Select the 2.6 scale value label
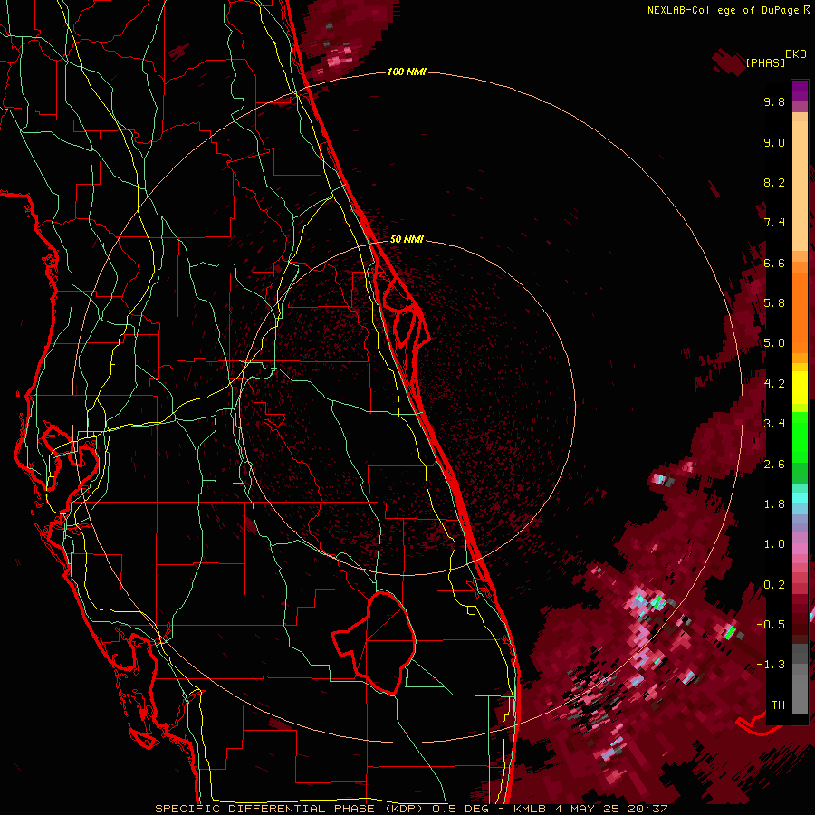Viewport: 815px width, 815px height. [x=774, y=464]
